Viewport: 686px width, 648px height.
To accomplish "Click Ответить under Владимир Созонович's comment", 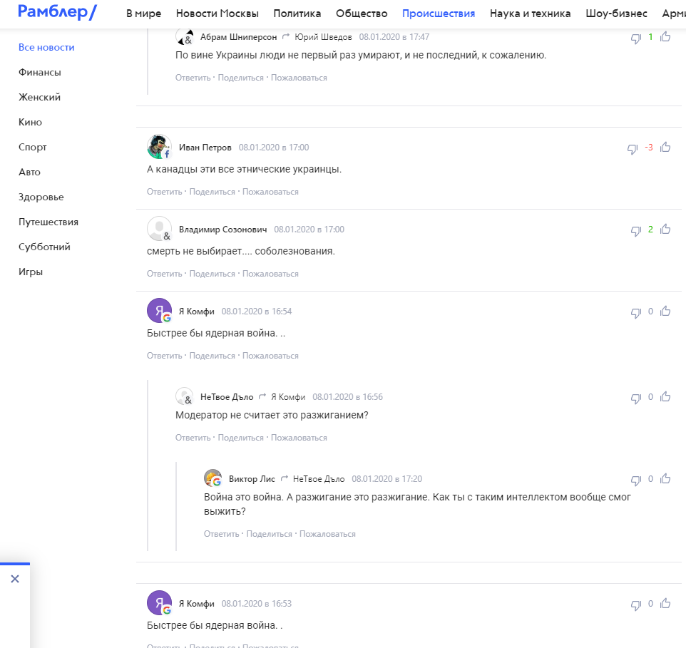I will pyautogui.click(x=165, y=274).
